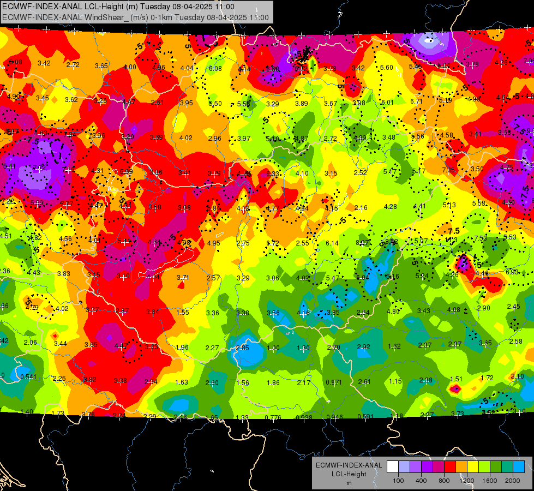Click the wind shear value 3.89
The image size is (534, 491).
302,103
